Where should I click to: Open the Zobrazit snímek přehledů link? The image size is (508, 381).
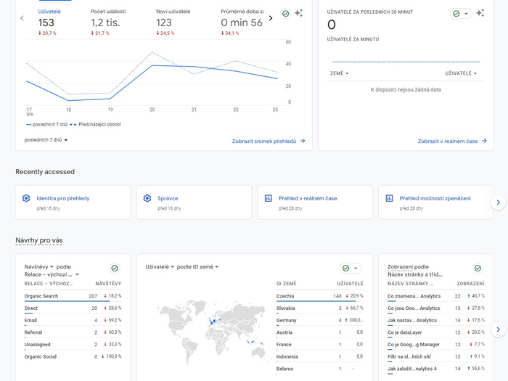click(269, 141)
